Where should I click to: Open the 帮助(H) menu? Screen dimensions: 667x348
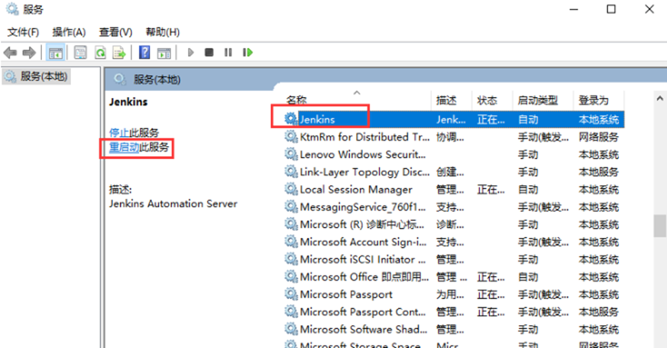click(163, 32)
